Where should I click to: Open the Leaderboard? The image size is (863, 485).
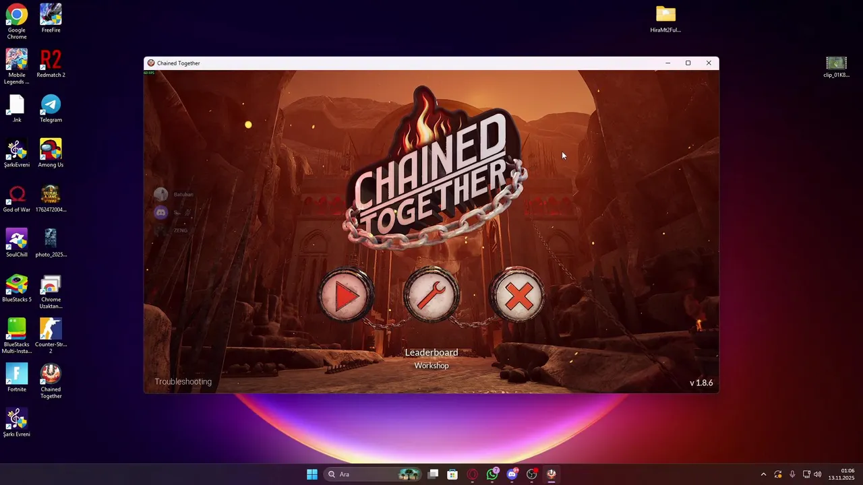click(x=431, y=352)
